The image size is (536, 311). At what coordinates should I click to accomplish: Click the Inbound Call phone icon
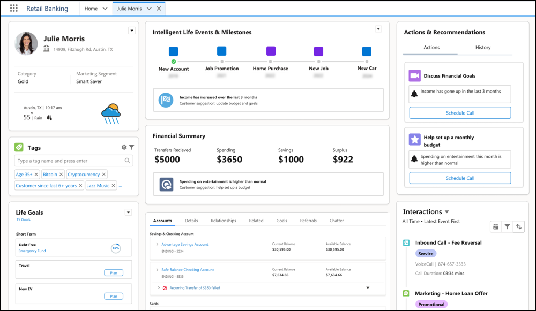406,242
